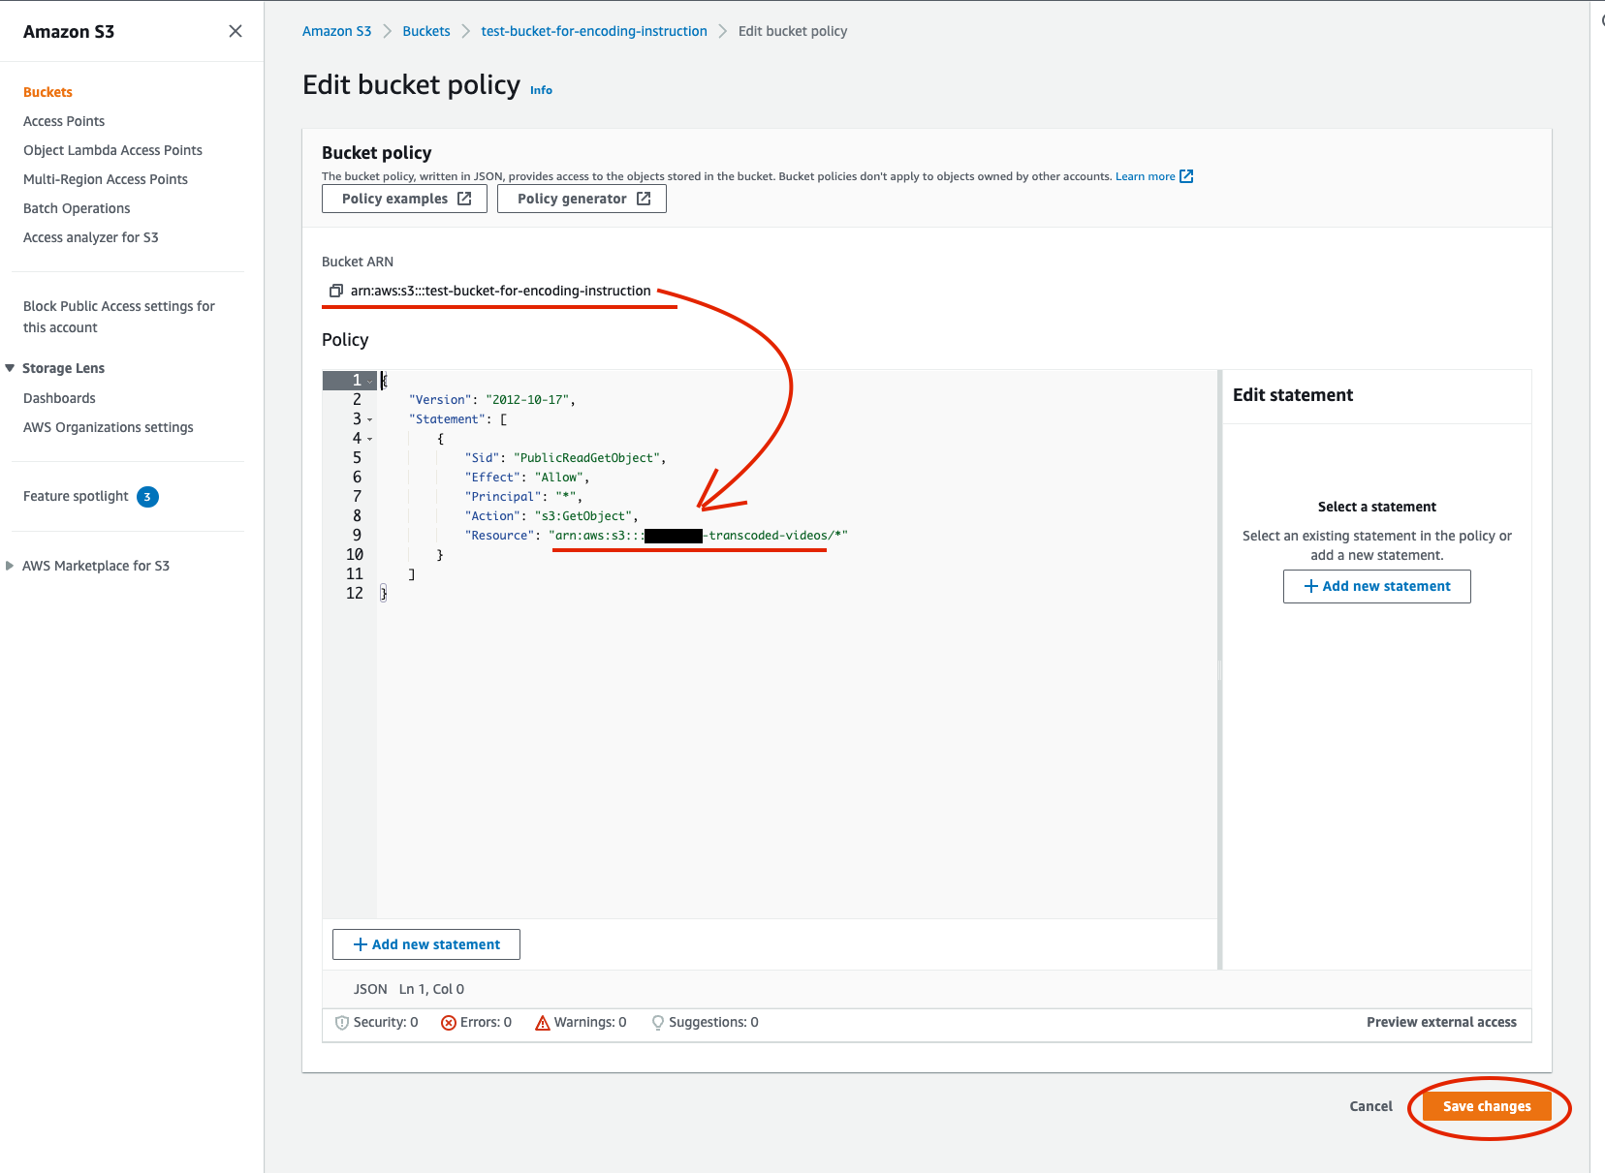Click the Security shield status icon

pyautogui.click(x=341, y=1023)
